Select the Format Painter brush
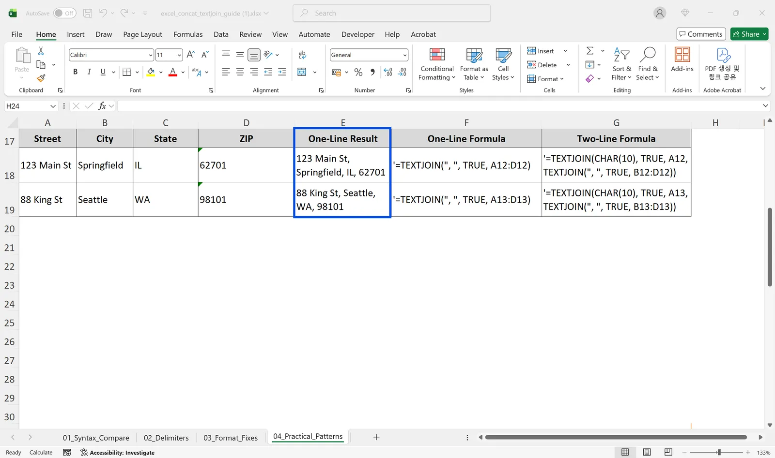 (x=41, y=78)
